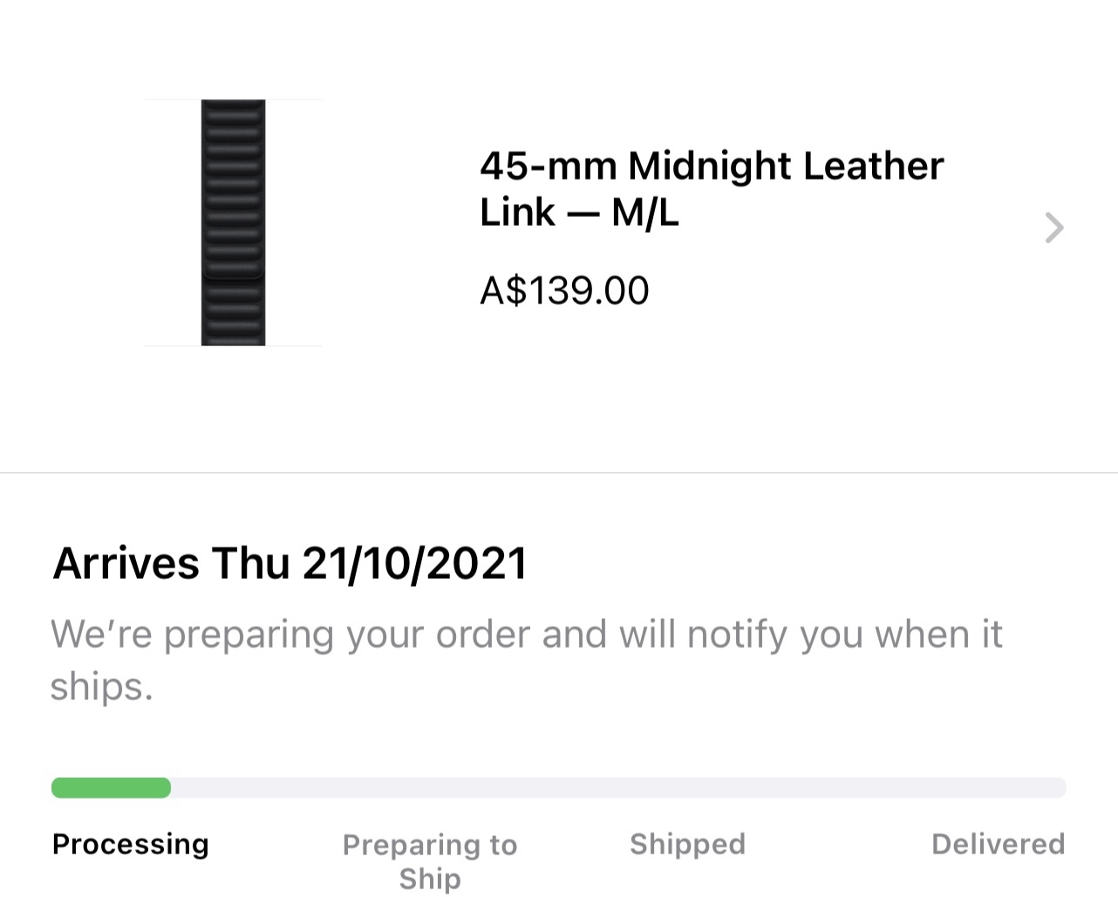Open product details via the right chevron
1118x897 pixels.
(1053, 228)
